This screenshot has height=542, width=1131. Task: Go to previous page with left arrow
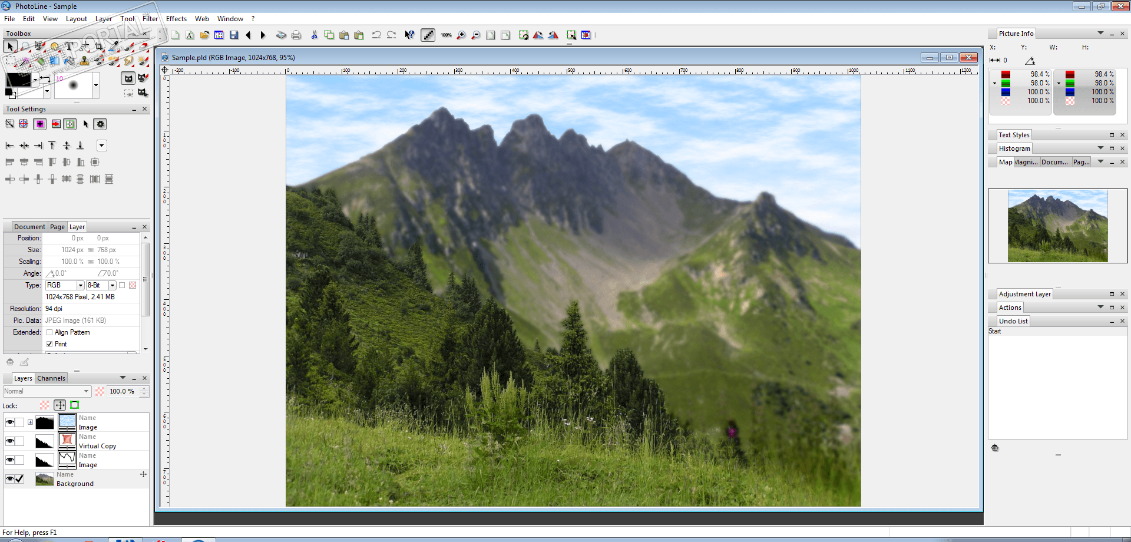pyautogui.click(x=249, y=35)
